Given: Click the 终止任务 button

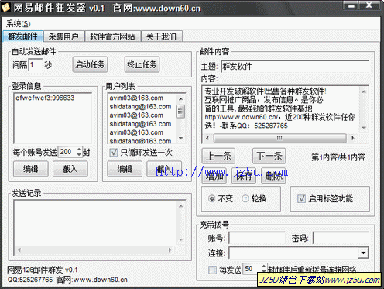Looking at the screenshot, I should pyautogui.click(x=142, y=64).
